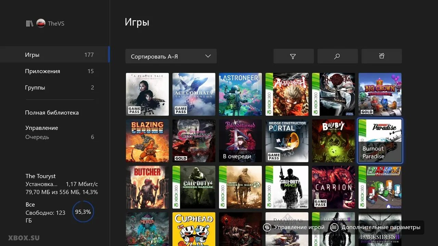The image size is (438, 246).
Task: Select the Игры menu item
Action: click(55, 55)
